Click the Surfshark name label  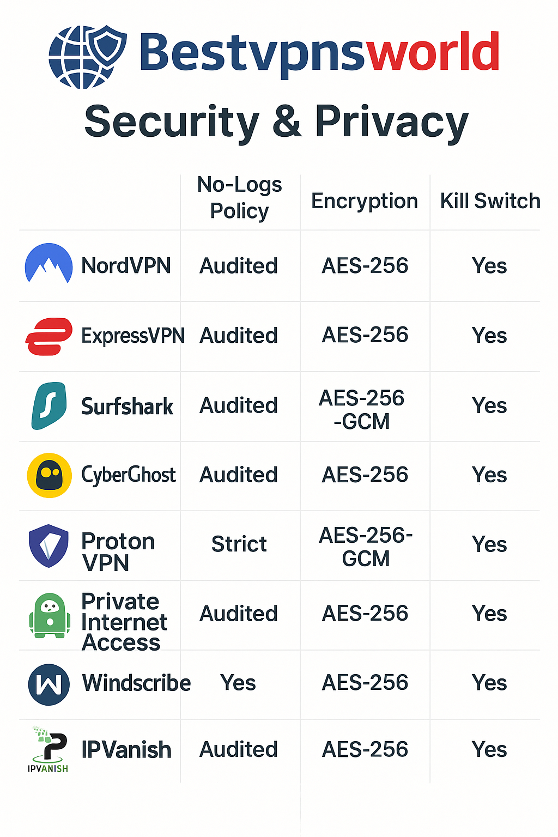(127, 407)
